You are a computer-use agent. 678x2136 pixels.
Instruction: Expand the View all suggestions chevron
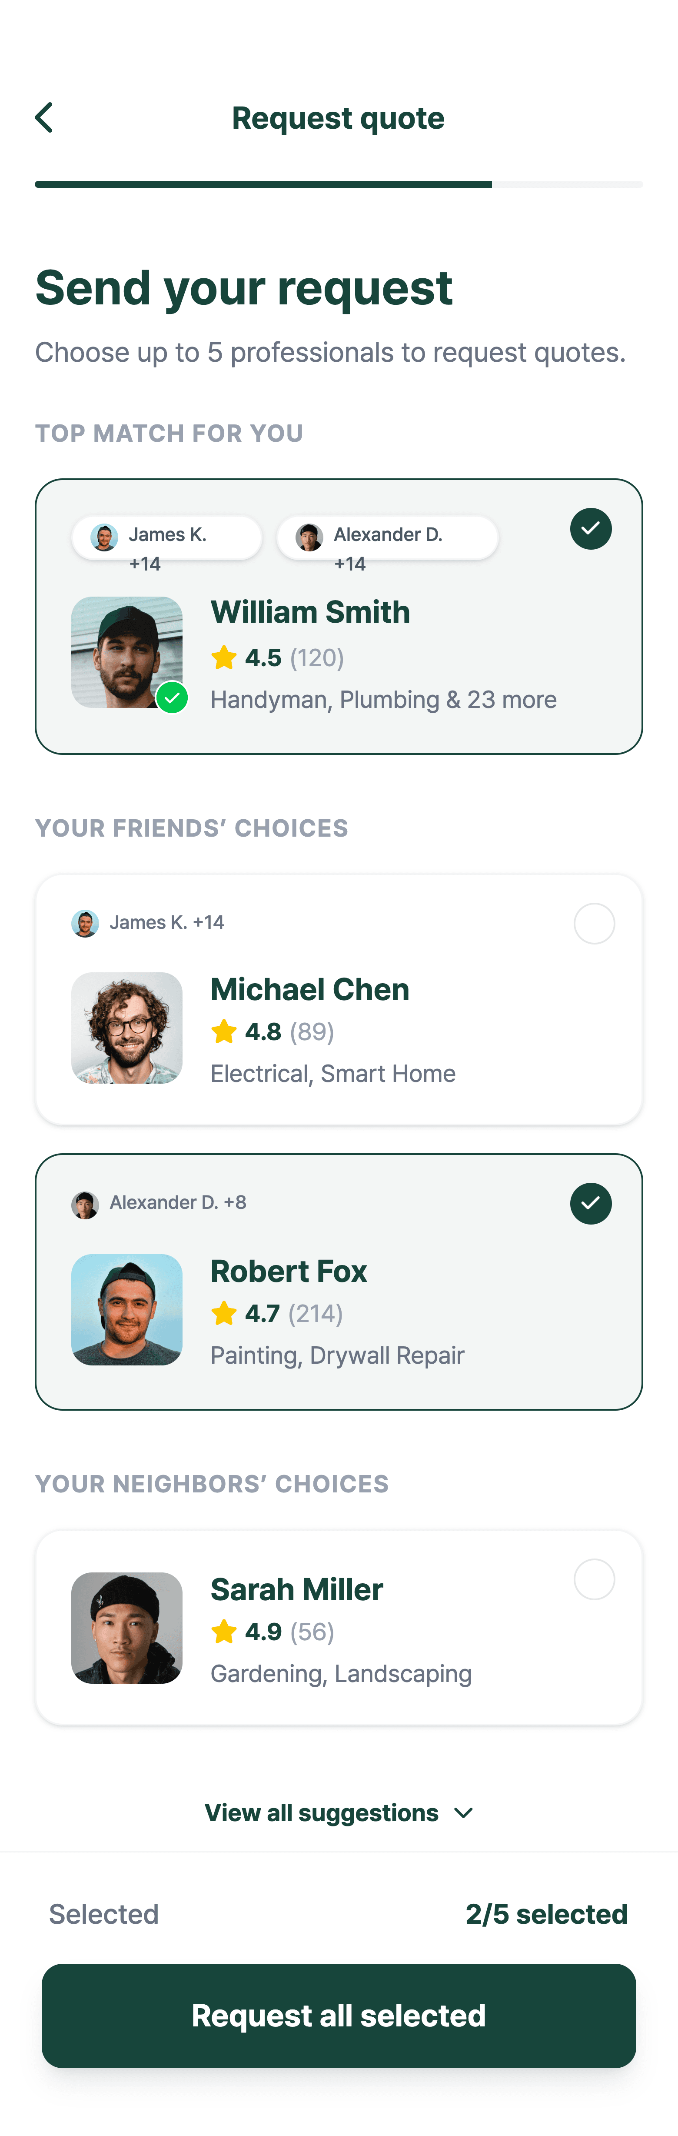click(x=464, y=1813)
